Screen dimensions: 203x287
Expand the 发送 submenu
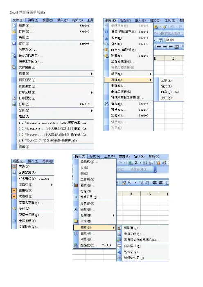tap(92, 110)
